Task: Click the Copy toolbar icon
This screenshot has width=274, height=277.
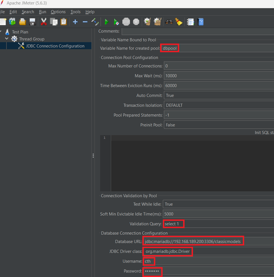Action: point(54,22)
